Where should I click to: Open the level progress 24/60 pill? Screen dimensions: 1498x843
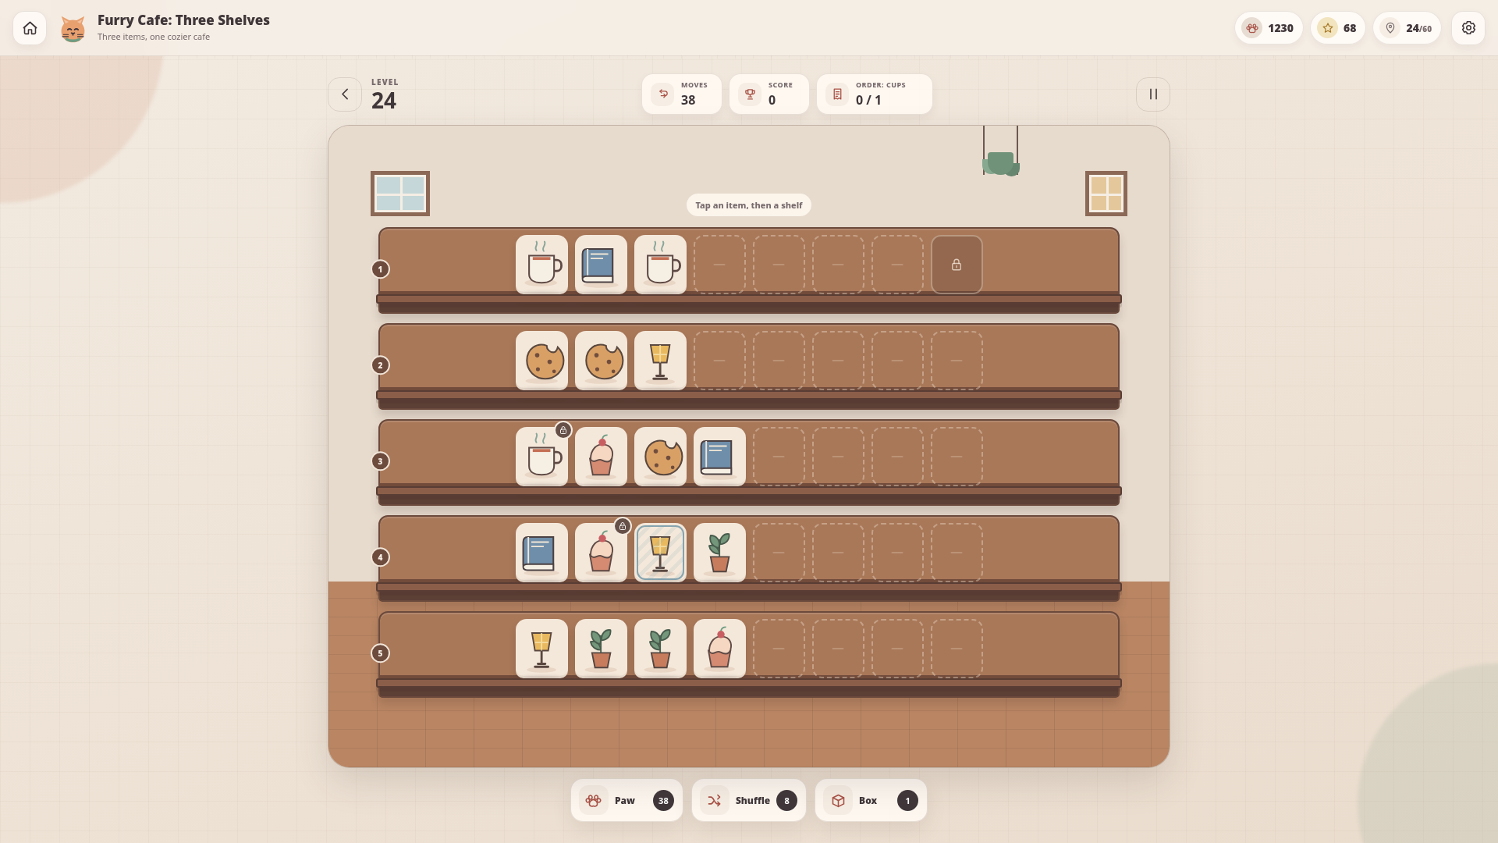1407,28
